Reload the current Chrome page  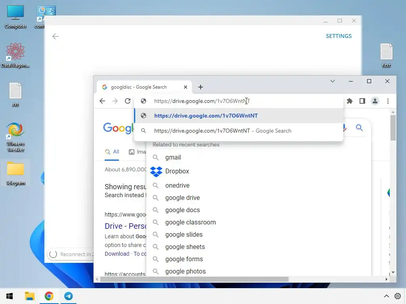128,101
